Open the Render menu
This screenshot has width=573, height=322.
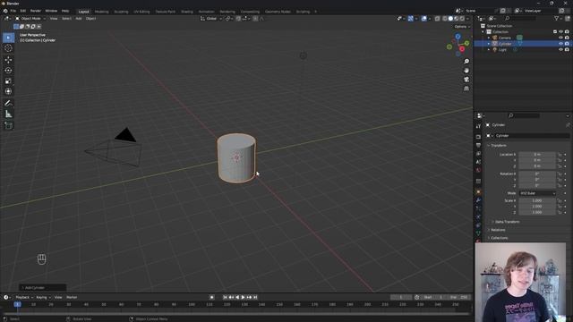(36, 11)
